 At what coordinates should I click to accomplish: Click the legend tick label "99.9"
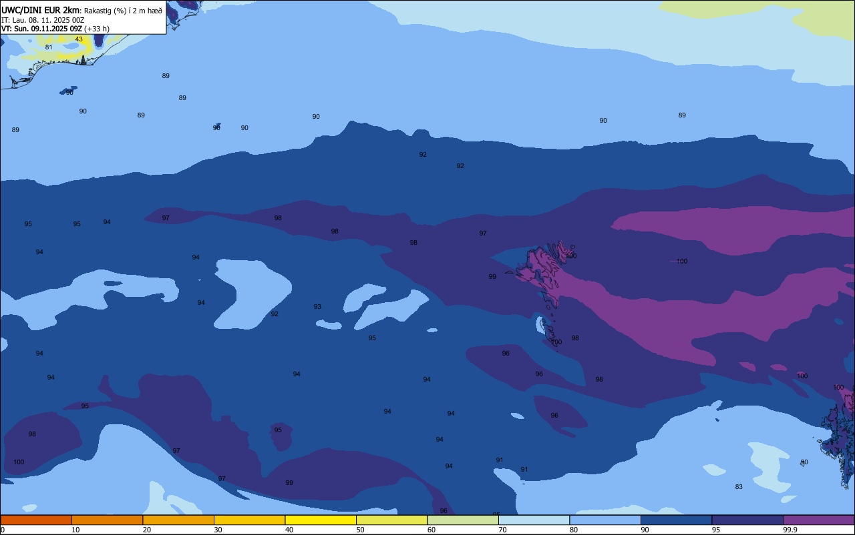coord(790,530)
